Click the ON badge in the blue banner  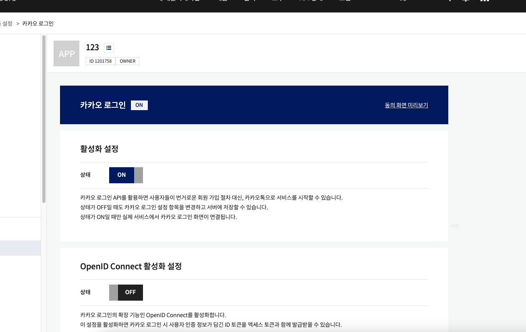pyautogui.click(x=139, y=105)
